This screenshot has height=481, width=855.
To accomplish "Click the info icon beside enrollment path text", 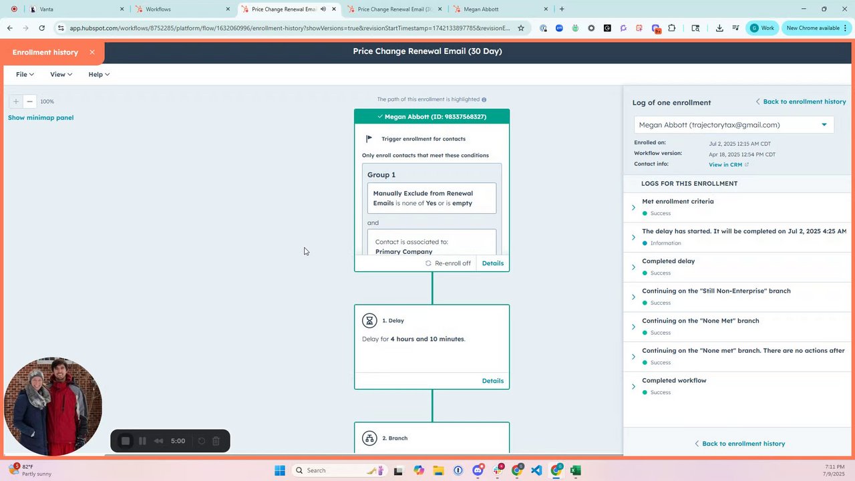I will pos(484,100).
